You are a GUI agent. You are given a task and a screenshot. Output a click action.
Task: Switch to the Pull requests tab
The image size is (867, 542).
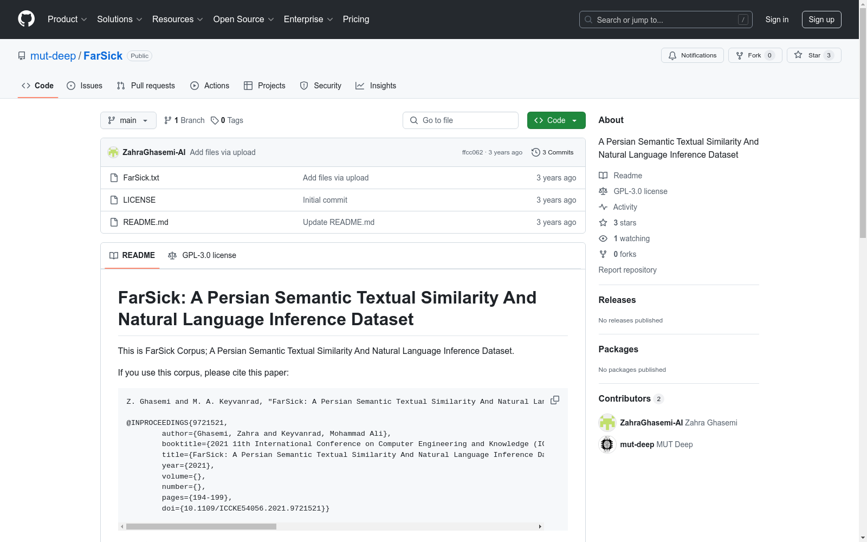tap(146, 86)
